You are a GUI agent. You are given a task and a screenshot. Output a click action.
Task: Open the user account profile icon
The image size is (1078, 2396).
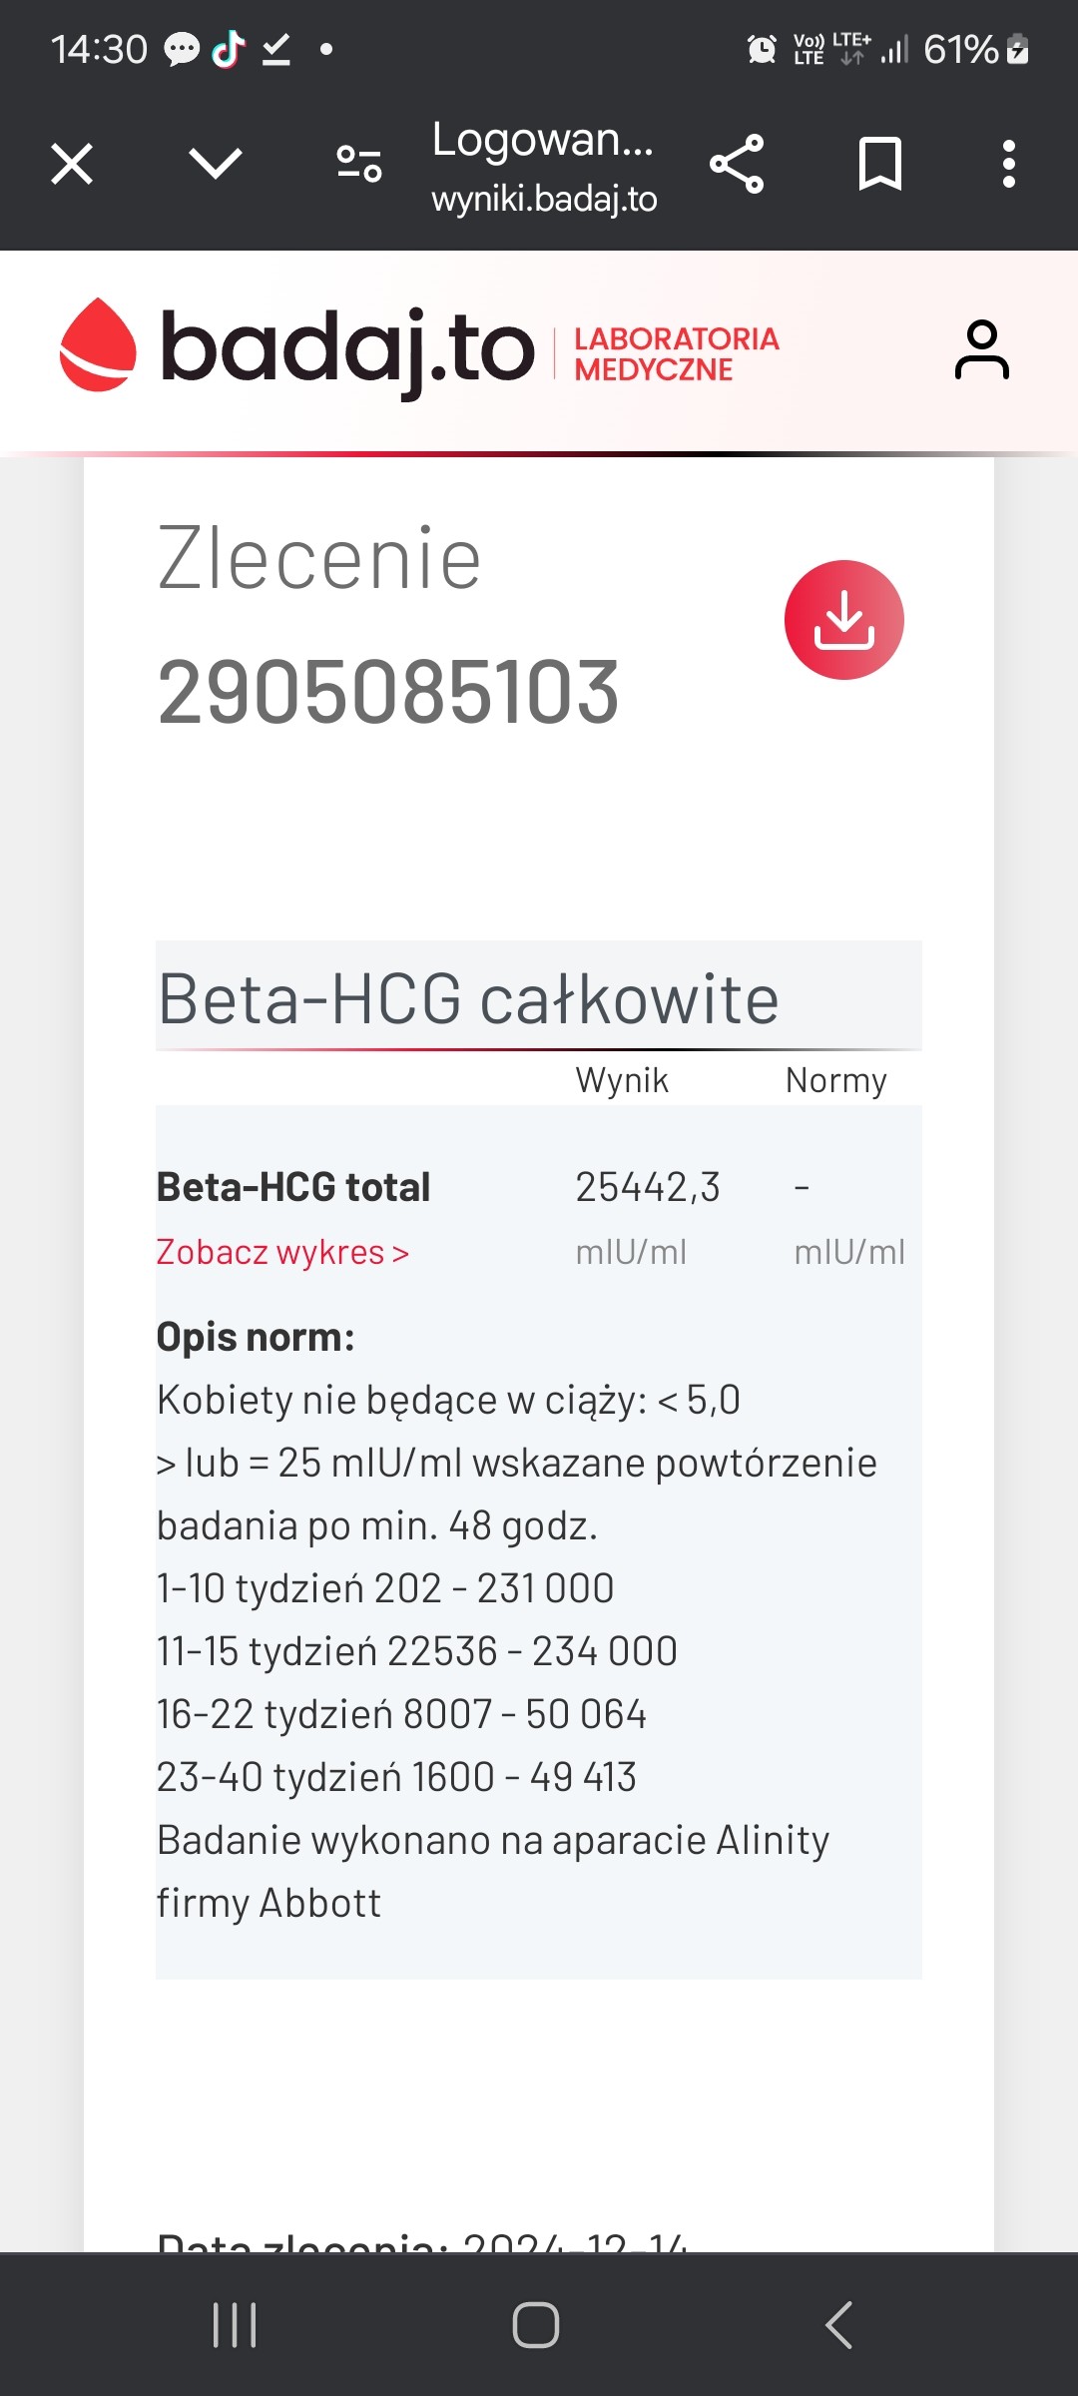982,349
